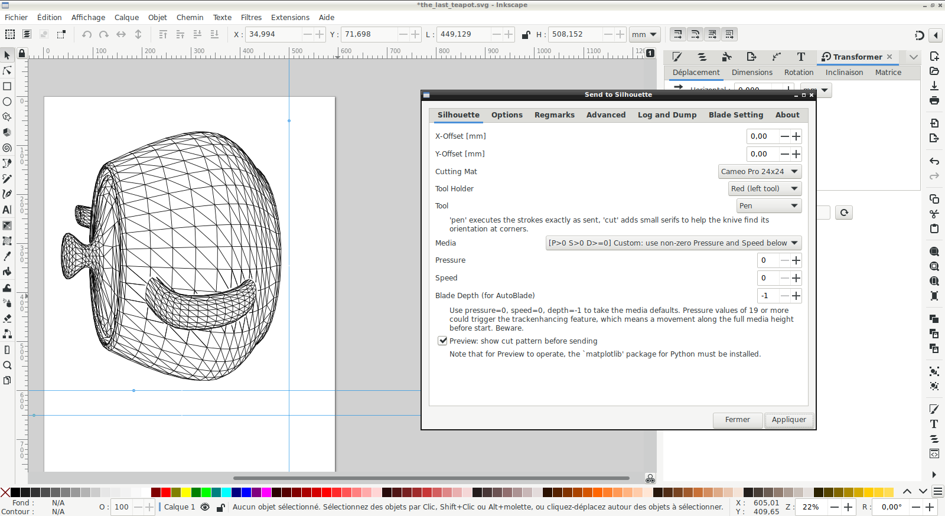Choose the Text tool in the toolbox

[7, 210]
